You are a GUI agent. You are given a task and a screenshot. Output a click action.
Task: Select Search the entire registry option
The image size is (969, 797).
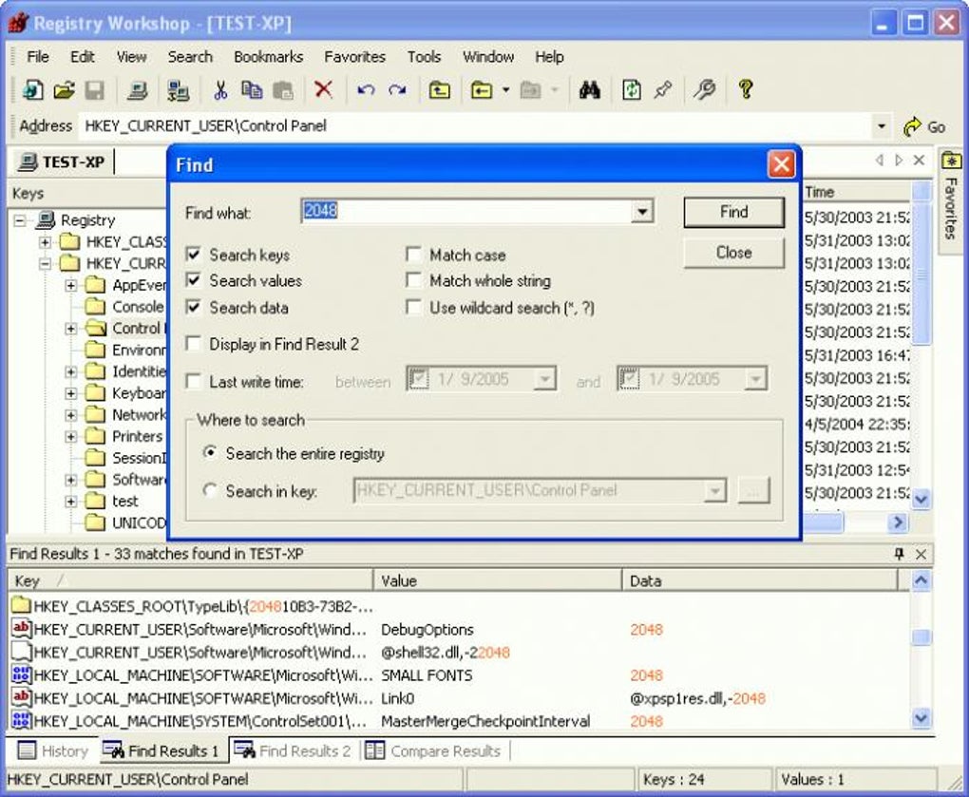pyautogui.click(x=210, y=453)
